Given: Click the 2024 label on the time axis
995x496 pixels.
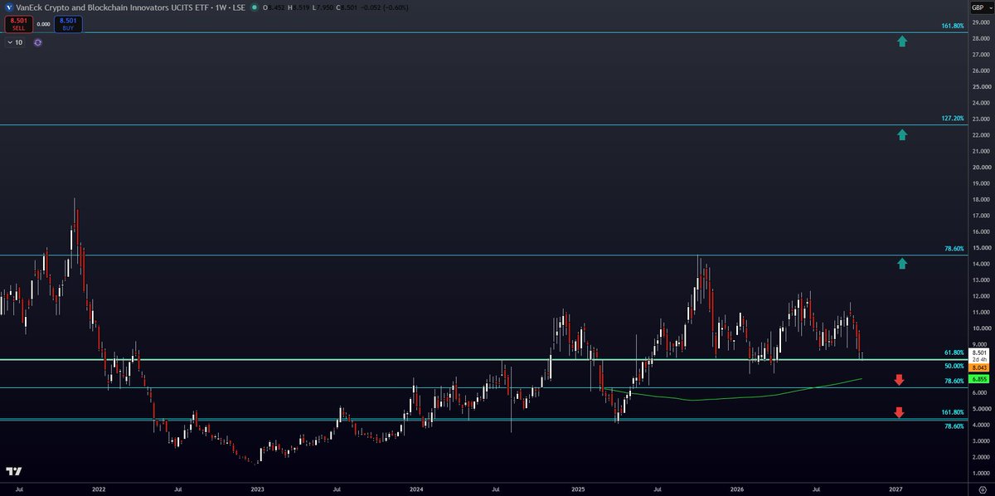Looking at the screenshot, I should [417, 490].
